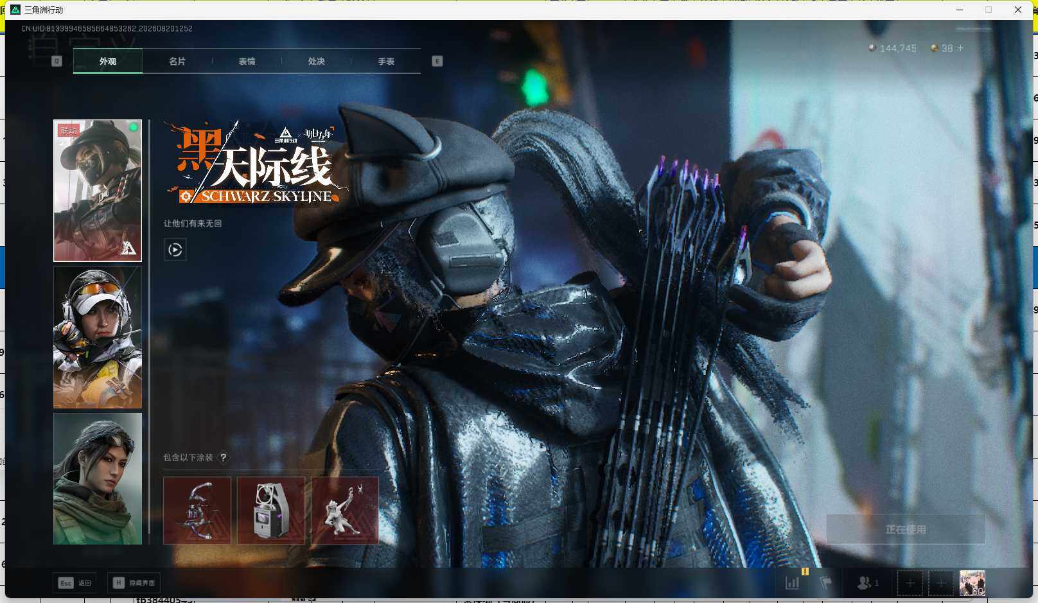Screen dimensions: 1038x603
Task: Open the 手表 tab
Action: 386,62
